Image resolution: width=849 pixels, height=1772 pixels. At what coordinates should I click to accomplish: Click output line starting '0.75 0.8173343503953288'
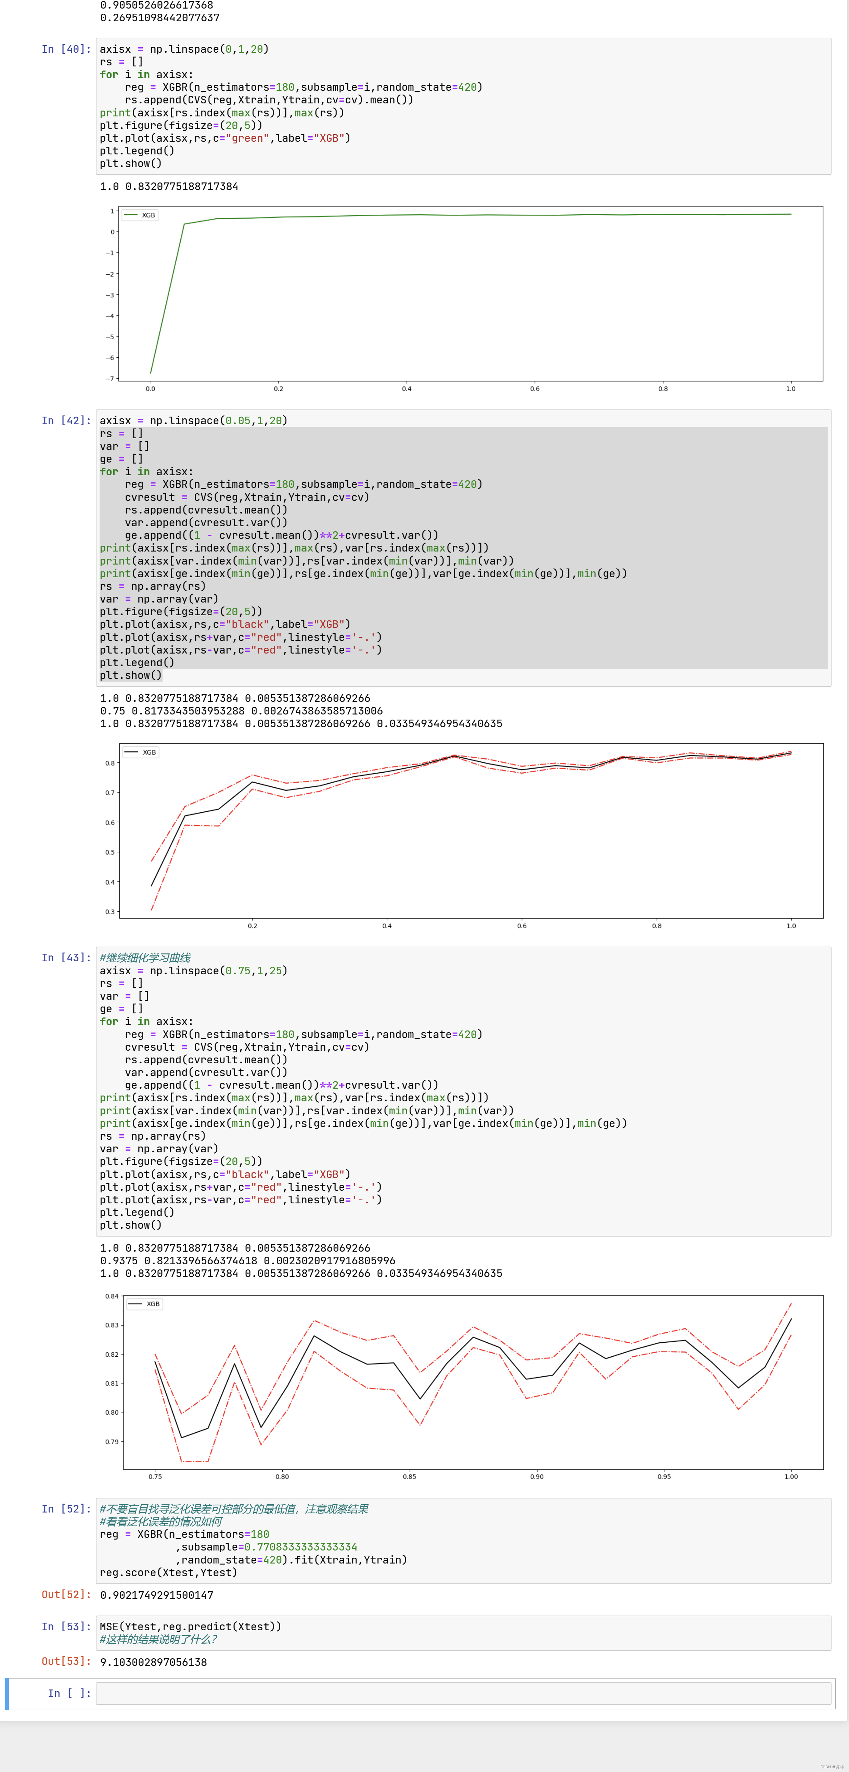coord(241,711)
